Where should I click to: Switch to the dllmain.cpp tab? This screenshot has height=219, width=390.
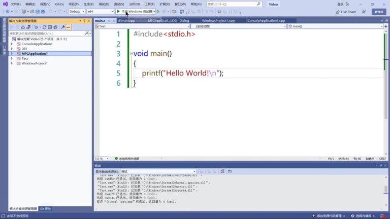pyautogui.click(x=126, y=21)
